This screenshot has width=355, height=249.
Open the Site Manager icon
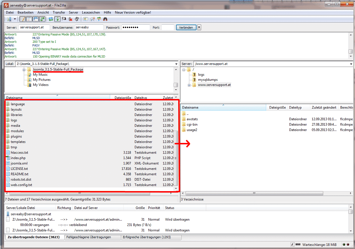9,19
